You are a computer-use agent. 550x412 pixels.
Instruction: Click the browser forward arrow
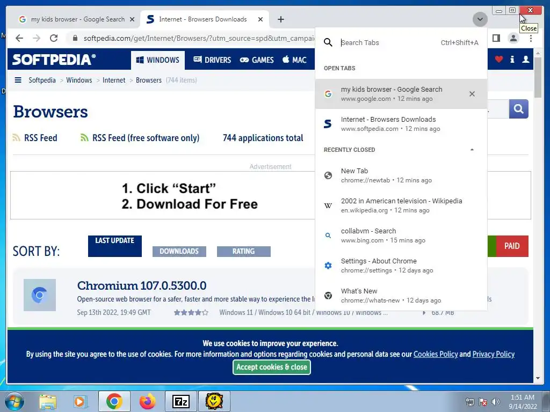[x=37, y=38]
